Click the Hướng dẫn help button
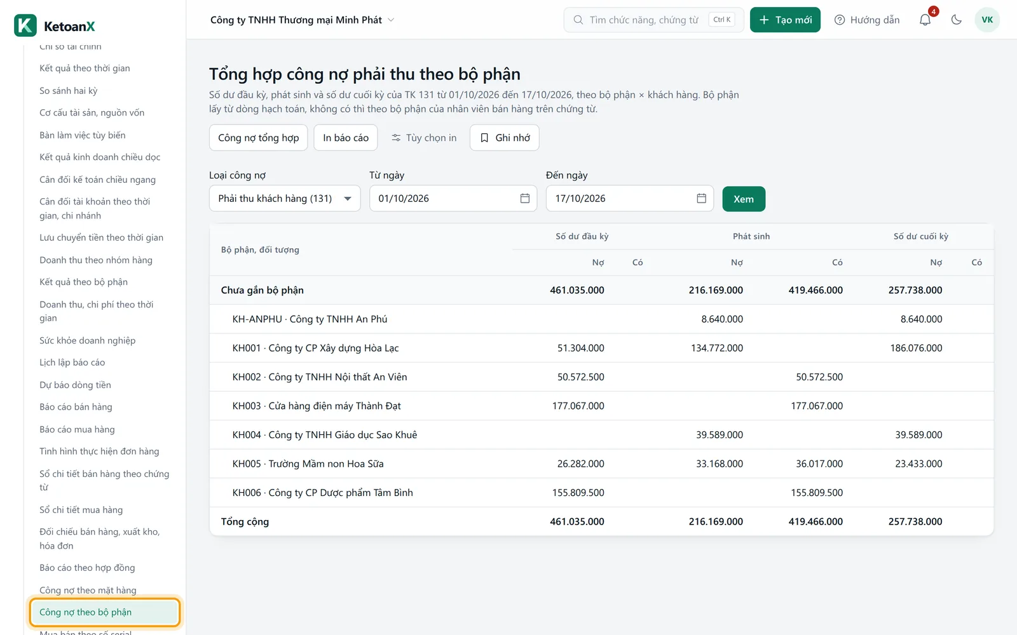The image size is (1017, 635). [867, 20]
